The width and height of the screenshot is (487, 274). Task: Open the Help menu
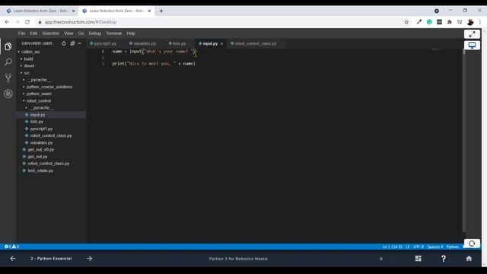point(131,33)
